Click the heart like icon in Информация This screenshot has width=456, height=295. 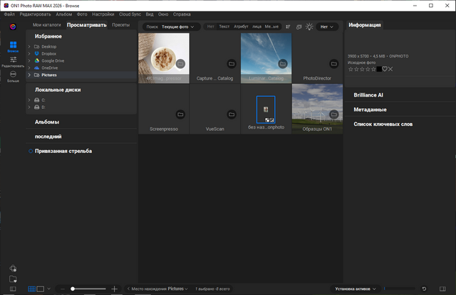click(385, 69)
